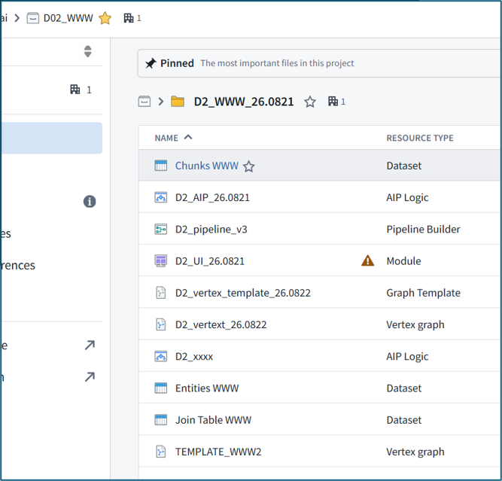The height and width of the screenshot is (481, 502).
Task: Sort by RESOURCE TYPE column header
Action: 420,138
